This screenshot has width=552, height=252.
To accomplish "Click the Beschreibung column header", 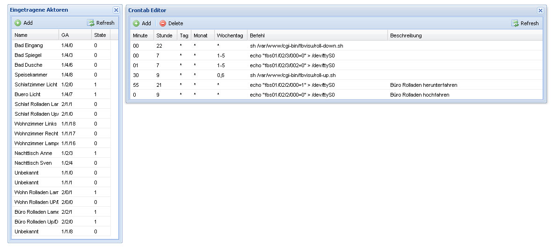I will point(465,35).
